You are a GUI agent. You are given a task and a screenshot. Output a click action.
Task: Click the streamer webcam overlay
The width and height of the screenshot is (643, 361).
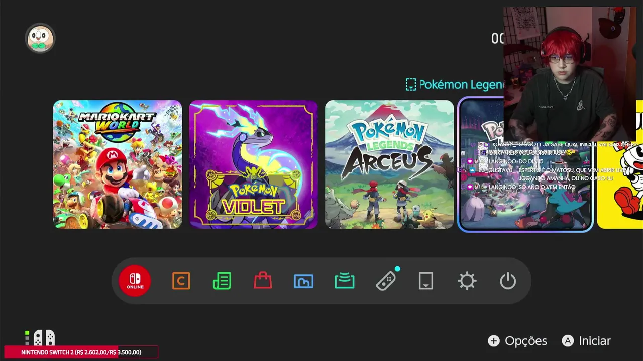[x=570, y=74]
